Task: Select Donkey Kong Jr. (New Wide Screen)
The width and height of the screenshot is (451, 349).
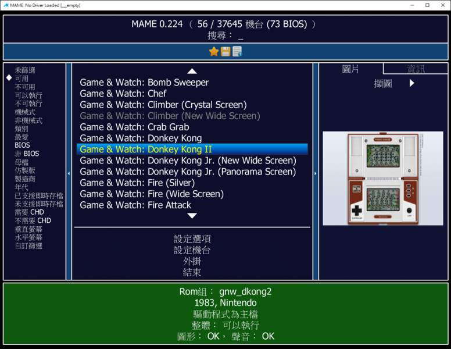Action: (192, 161)
